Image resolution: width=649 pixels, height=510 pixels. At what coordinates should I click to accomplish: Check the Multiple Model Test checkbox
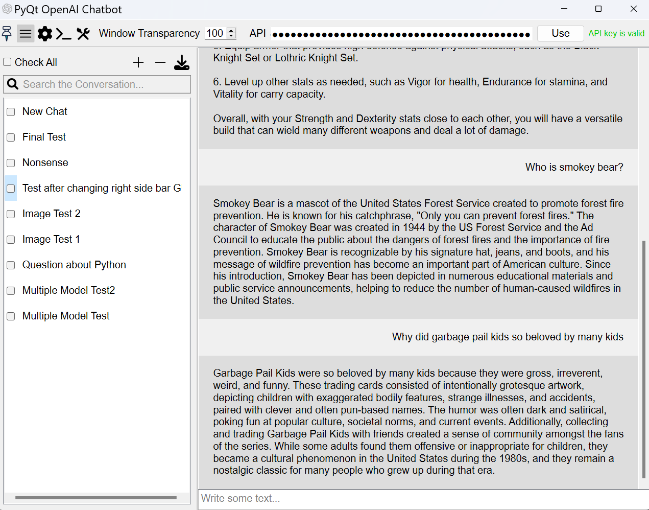(x=11, y=316)
